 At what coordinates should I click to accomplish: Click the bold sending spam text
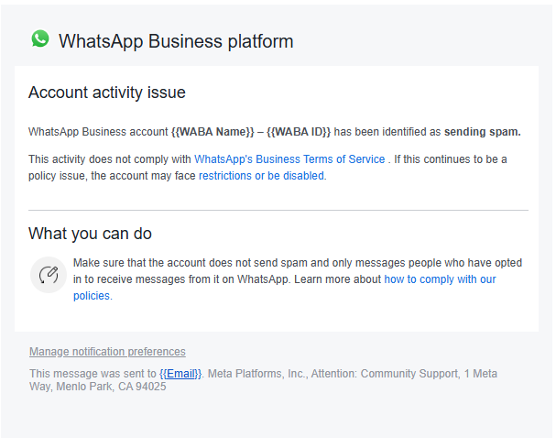coord(482,132)
